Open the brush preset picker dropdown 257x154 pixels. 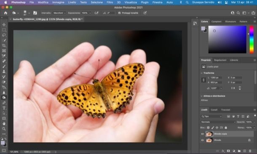(x=29, y=13)
